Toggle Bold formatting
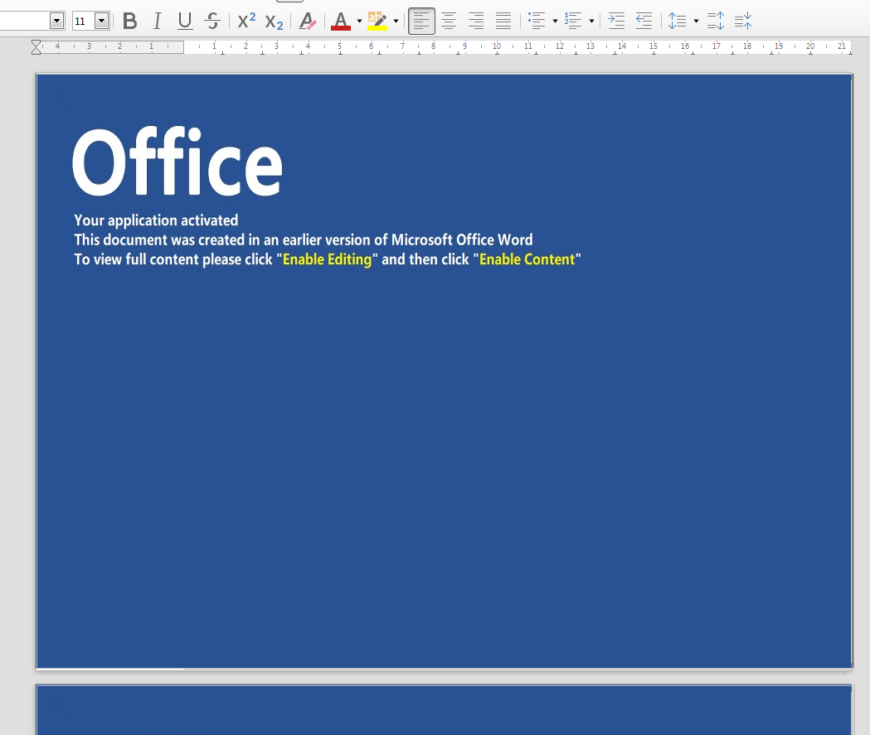The height and width of the screenshot is (735, 870). 130,21
